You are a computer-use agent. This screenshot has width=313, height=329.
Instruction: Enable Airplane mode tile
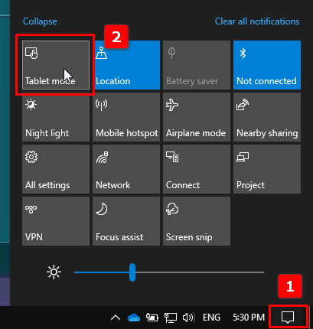coord(197,117)
